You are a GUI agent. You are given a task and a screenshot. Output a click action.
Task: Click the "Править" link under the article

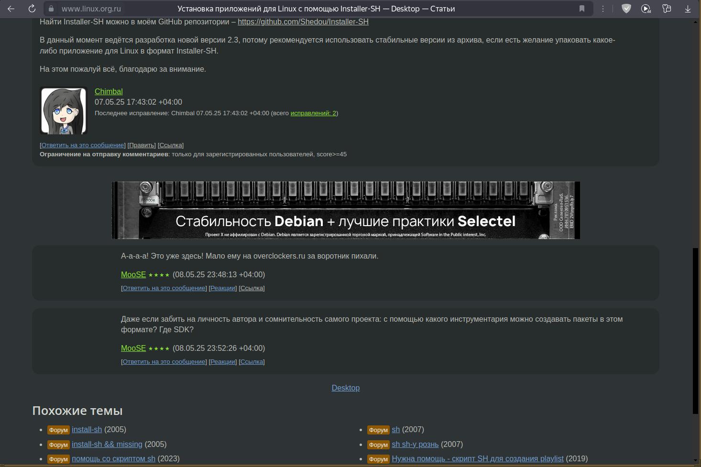142,145
